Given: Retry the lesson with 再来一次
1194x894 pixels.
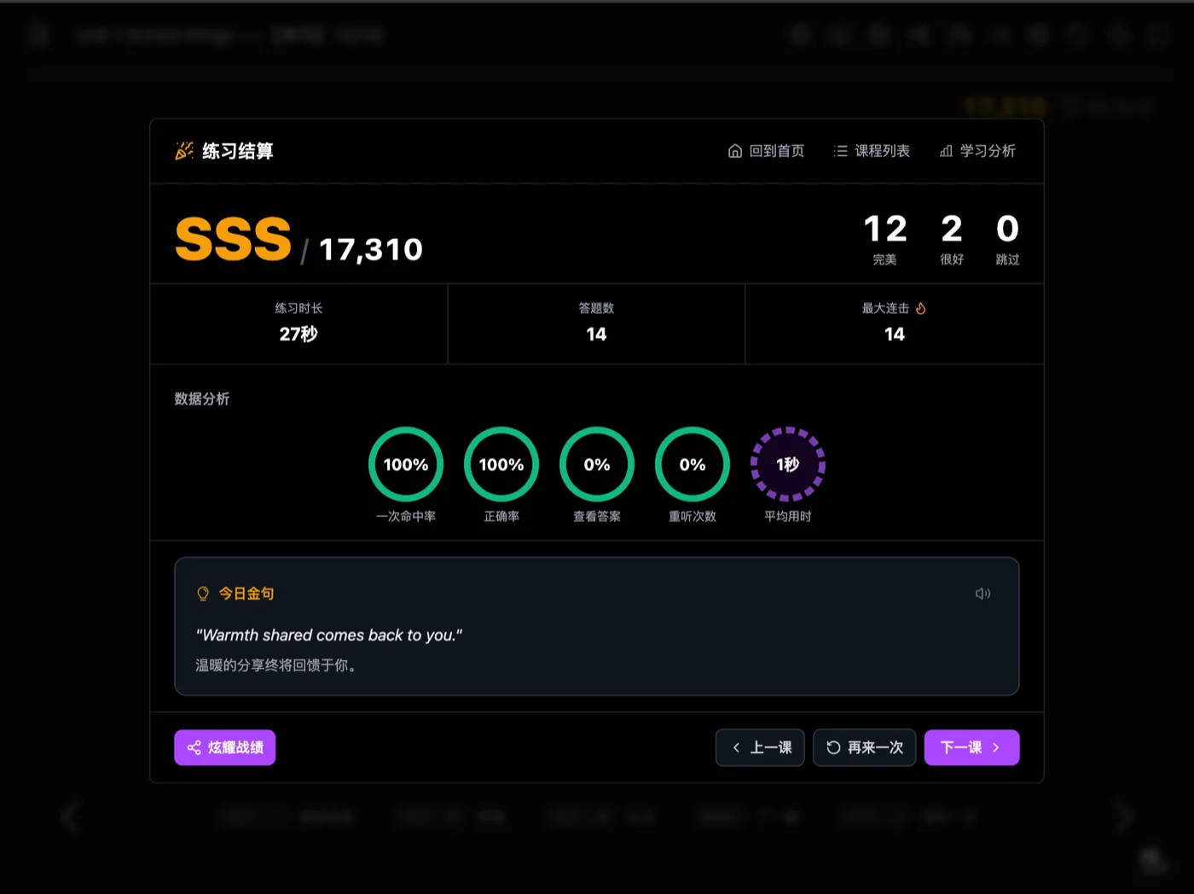Looking at the screenshot, I should (x=864, y=748).
